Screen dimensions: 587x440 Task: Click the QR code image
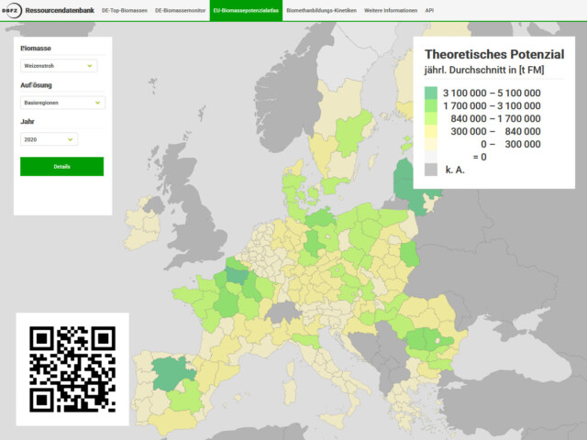point(72,368)
